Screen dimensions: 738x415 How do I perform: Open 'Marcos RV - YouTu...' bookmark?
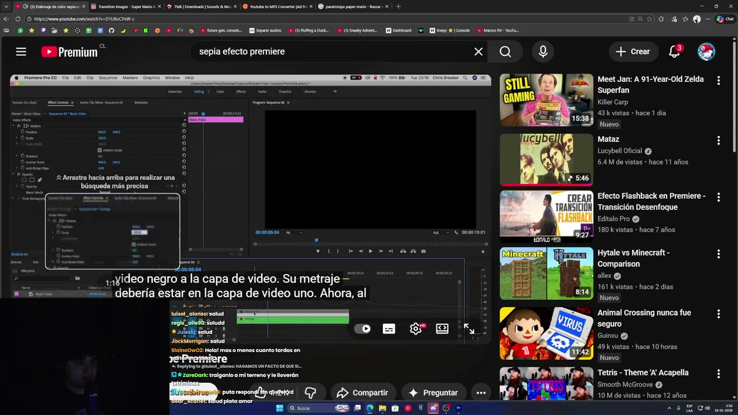498,31
